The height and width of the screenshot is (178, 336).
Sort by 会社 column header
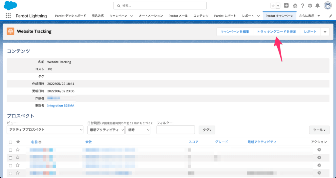[x=89, y=142]
